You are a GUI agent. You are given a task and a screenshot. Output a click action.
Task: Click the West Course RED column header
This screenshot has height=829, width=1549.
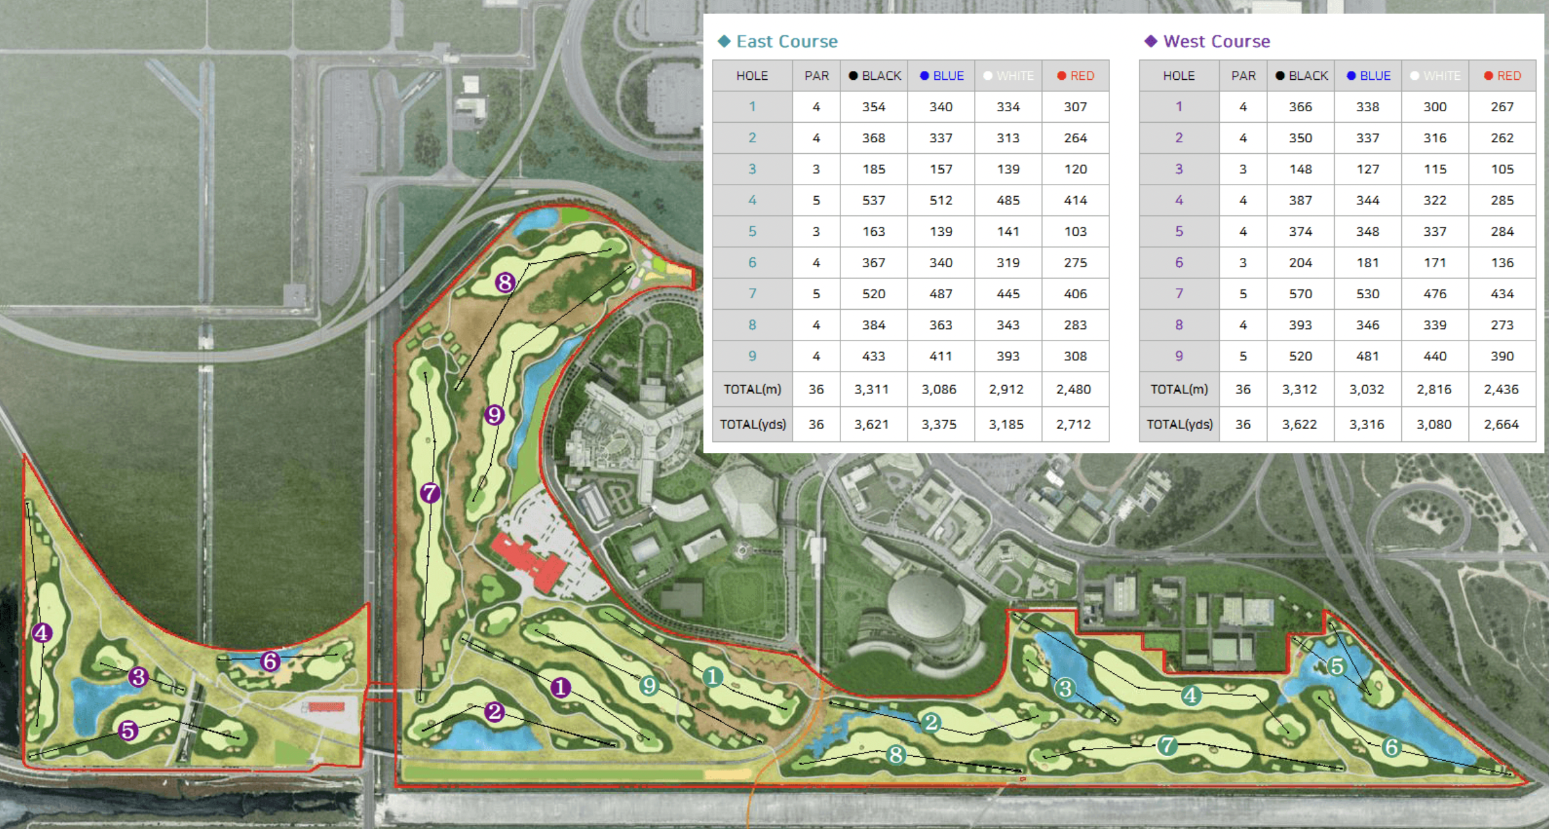1502,76
